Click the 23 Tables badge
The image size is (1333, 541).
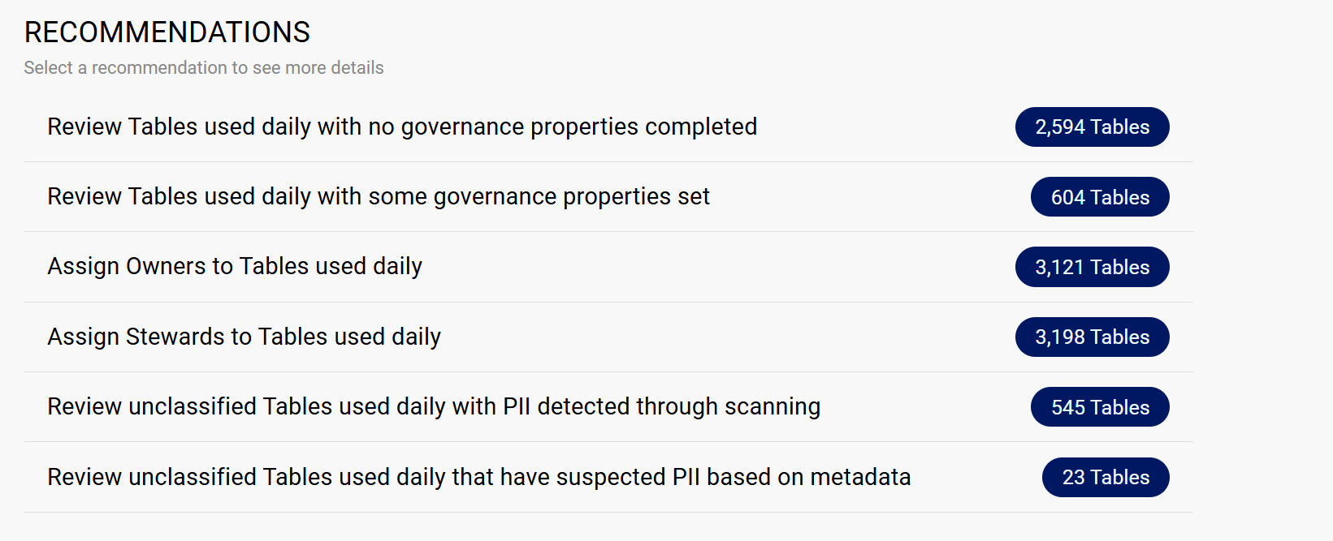[x=1105, y=477]
